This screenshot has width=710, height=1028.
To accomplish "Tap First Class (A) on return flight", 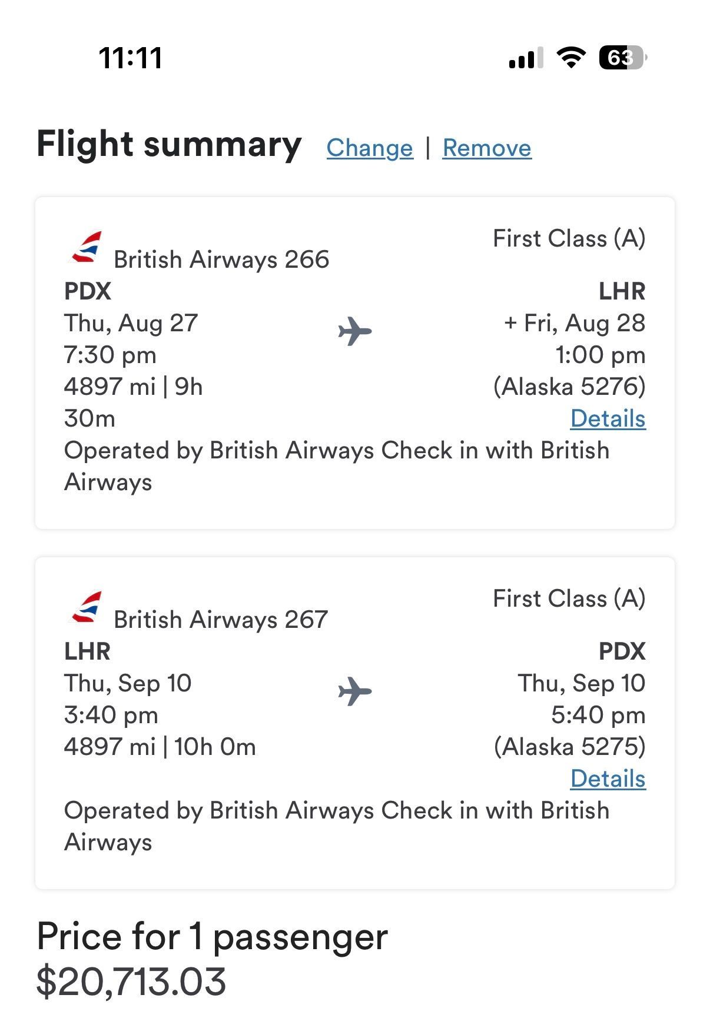I will click(569, 598).
